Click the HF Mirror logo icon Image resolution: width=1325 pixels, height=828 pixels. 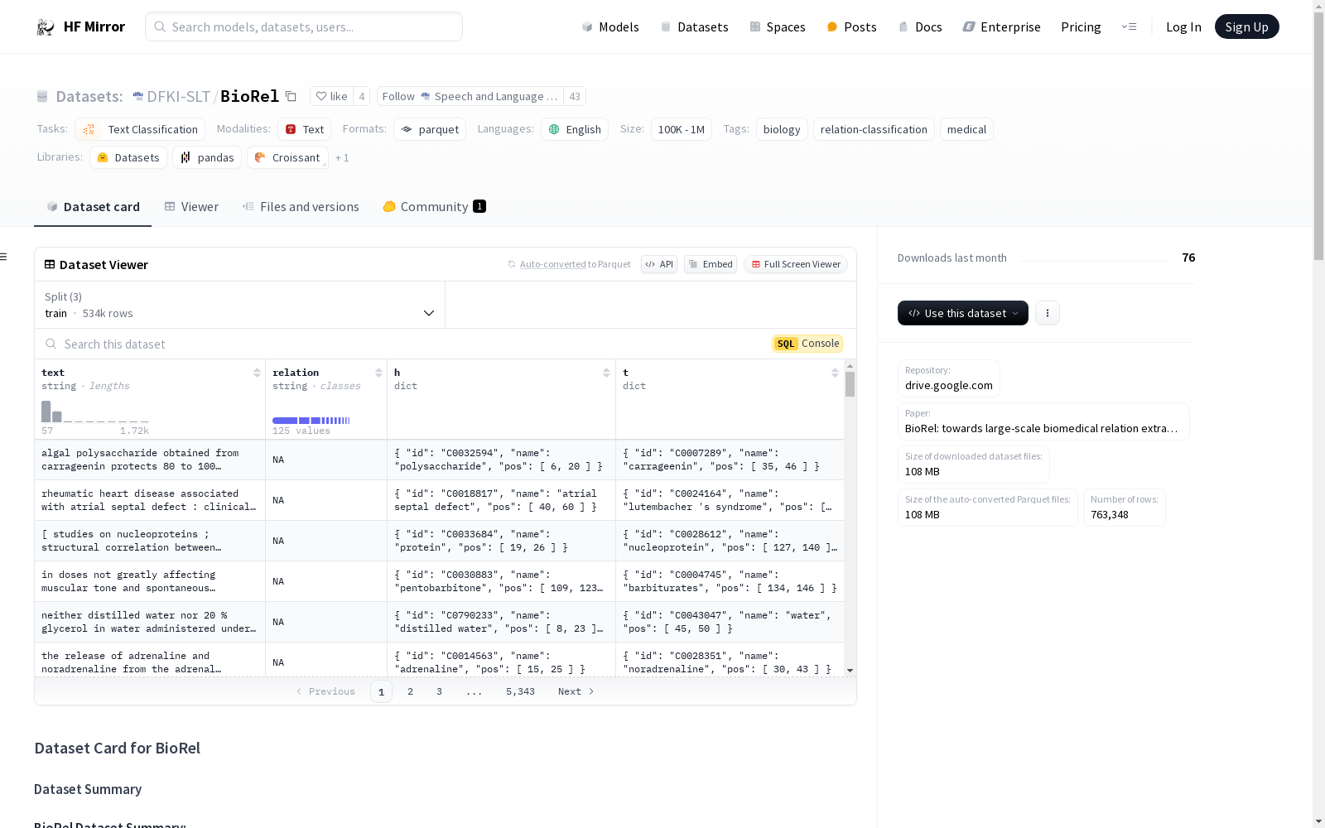46,27
